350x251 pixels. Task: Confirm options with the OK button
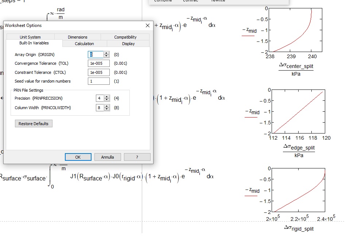point(78,157)
